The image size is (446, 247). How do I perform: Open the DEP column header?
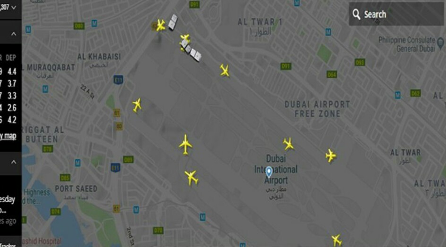pyautogui.click(x=11, y=58)
